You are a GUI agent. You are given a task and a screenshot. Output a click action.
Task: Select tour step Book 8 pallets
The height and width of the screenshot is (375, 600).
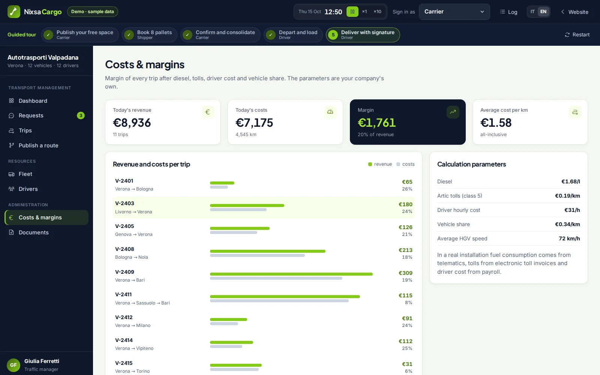tap(149, 34)
